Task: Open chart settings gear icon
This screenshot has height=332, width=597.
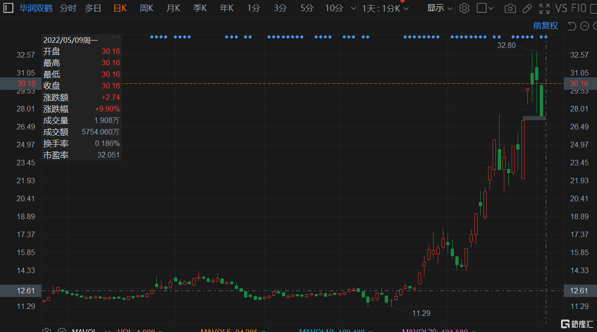Action: click(x=465, y=8)
